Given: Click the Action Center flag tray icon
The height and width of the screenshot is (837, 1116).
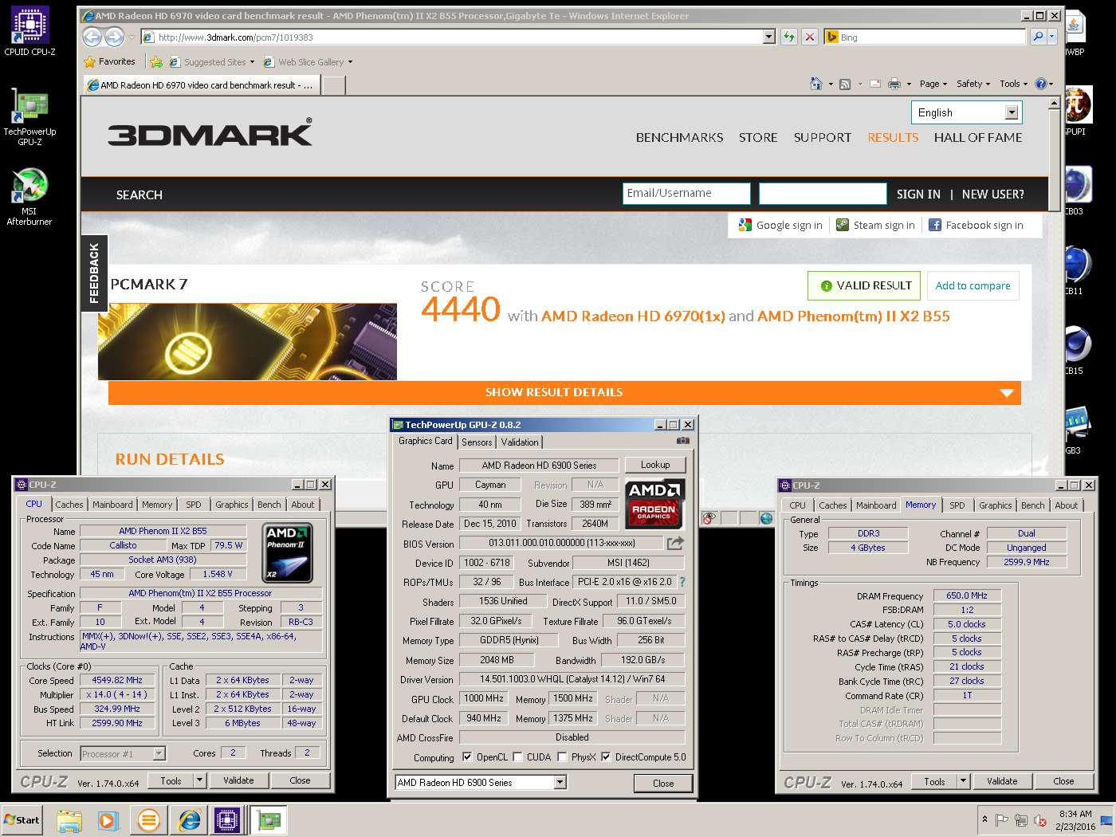Looking at the screenshot, I should (x=1002, y=820).
